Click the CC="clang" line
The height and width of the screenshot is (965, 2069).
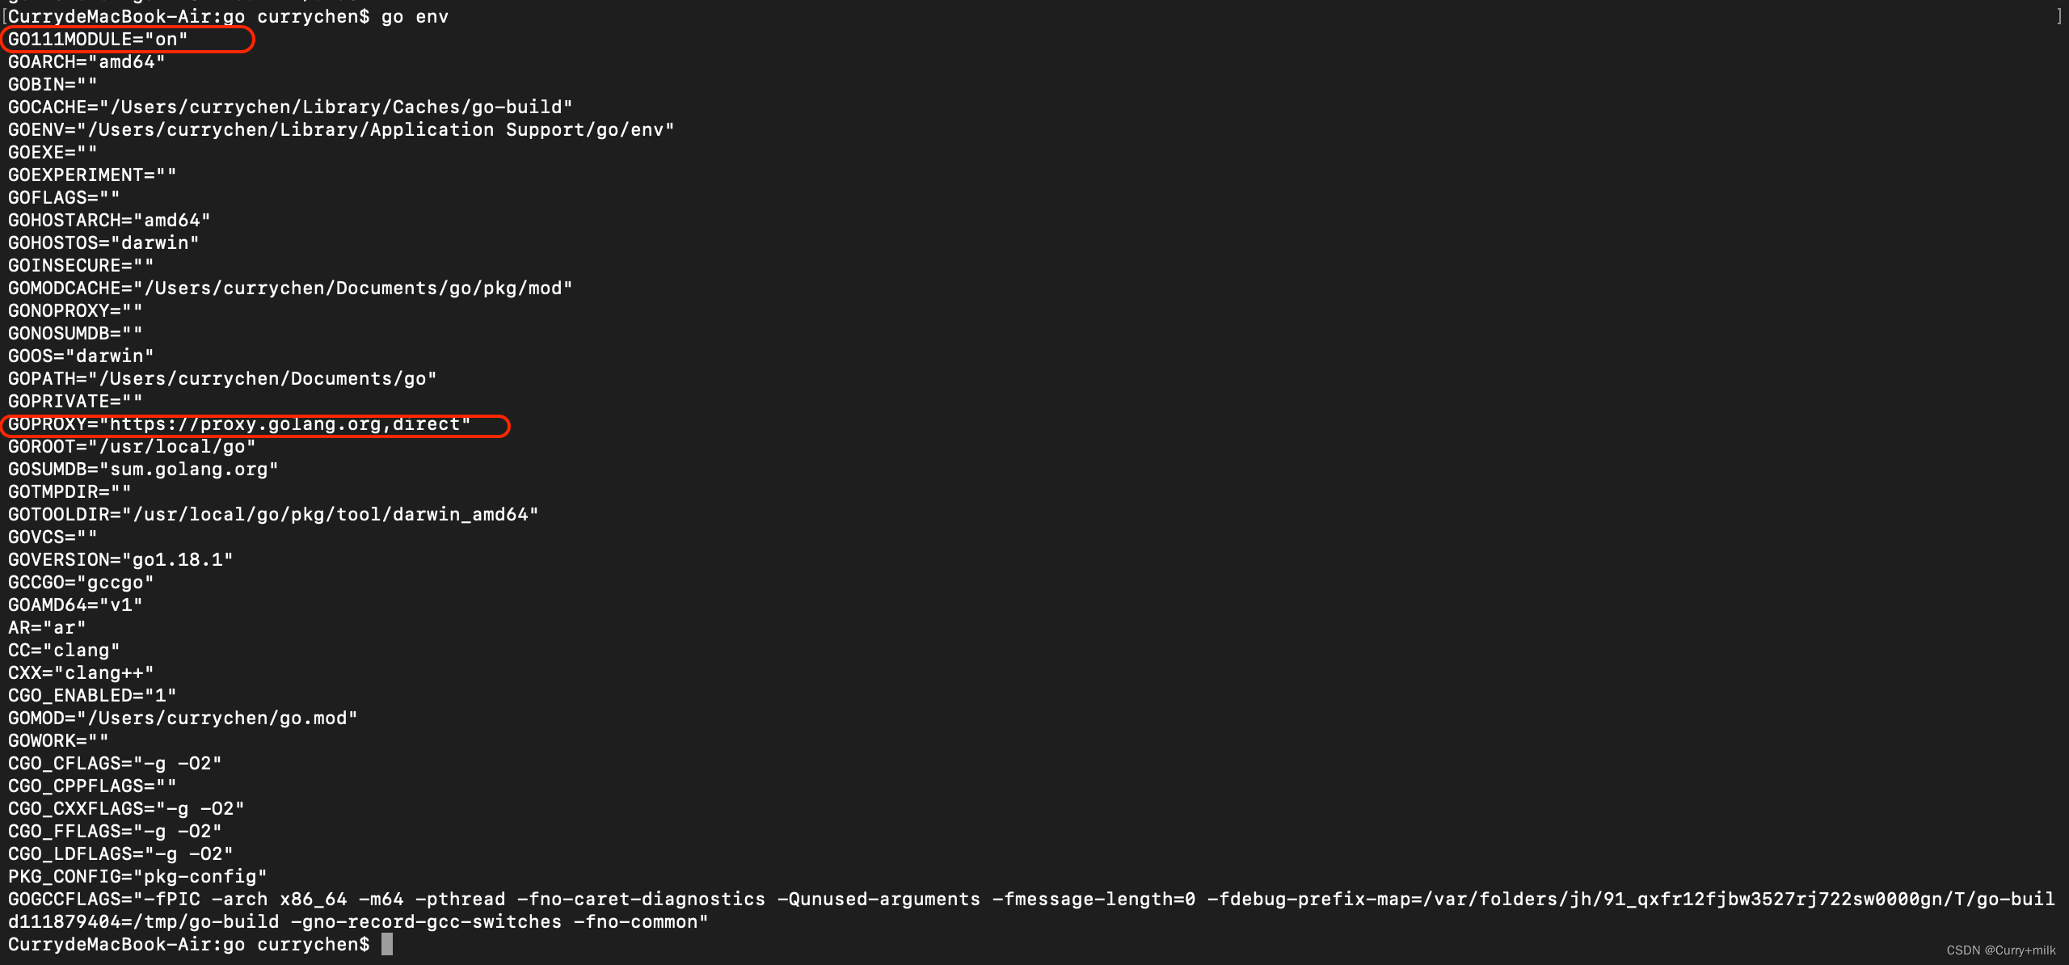(64, 651)
